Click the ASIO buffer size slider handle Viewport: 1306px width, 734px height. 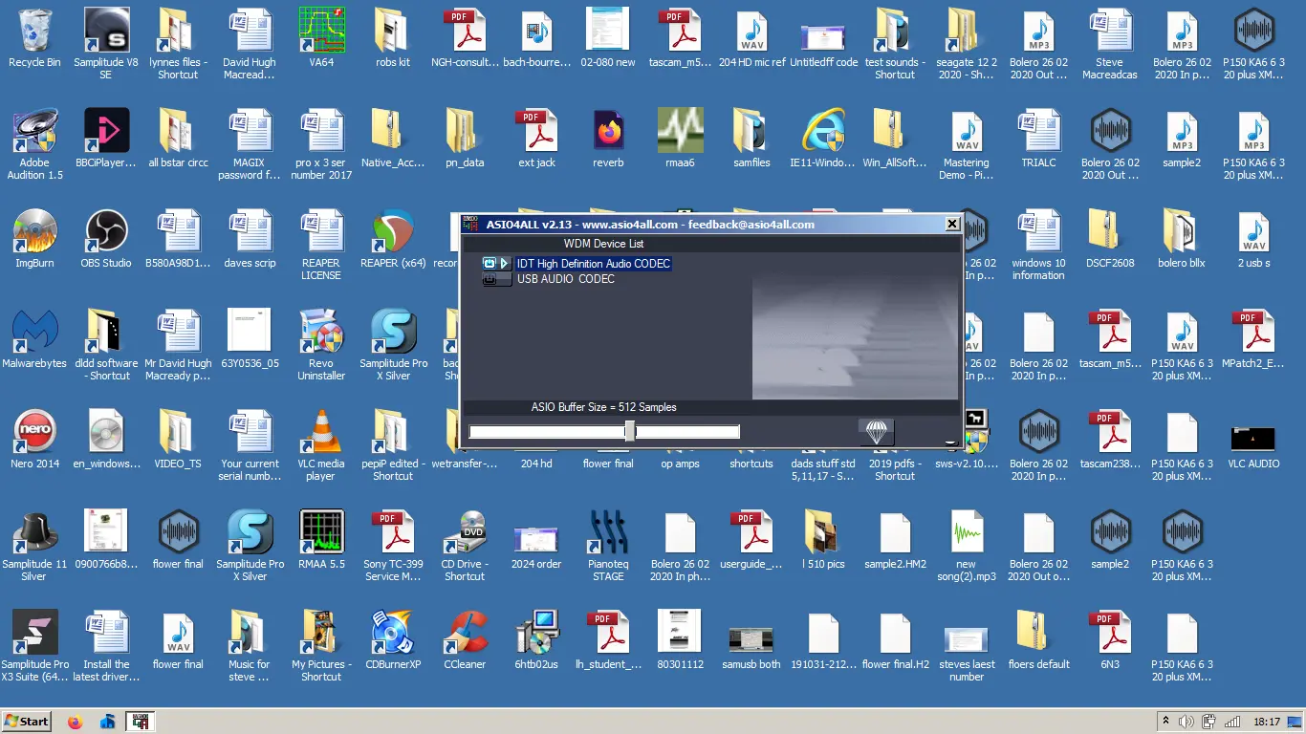pos(629,431)
